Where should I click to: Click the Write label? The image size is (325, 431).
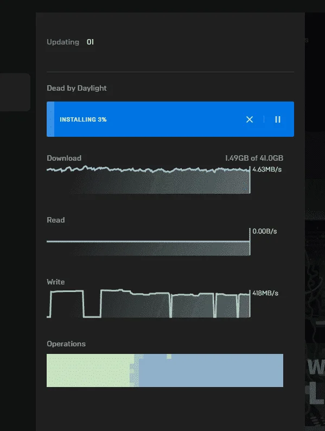coord(56,282)
